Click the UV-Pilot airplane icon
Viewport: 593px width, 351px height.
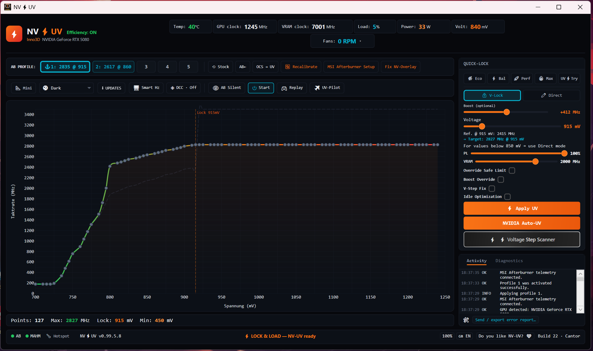click(317, 88)
